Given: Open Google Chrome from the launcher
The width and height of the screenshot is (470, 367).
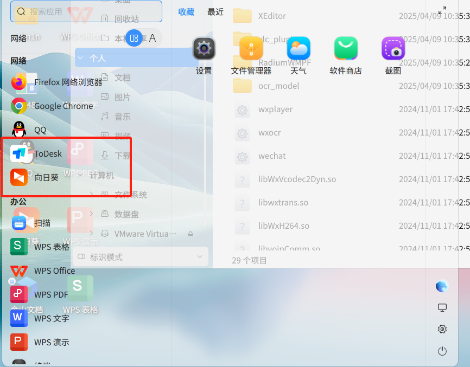Looking at the screenshot, I should 52,106.
